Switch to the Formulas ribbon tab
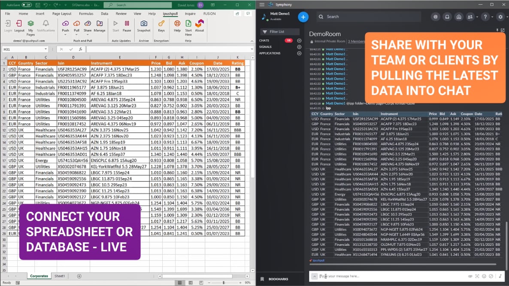 86,14
